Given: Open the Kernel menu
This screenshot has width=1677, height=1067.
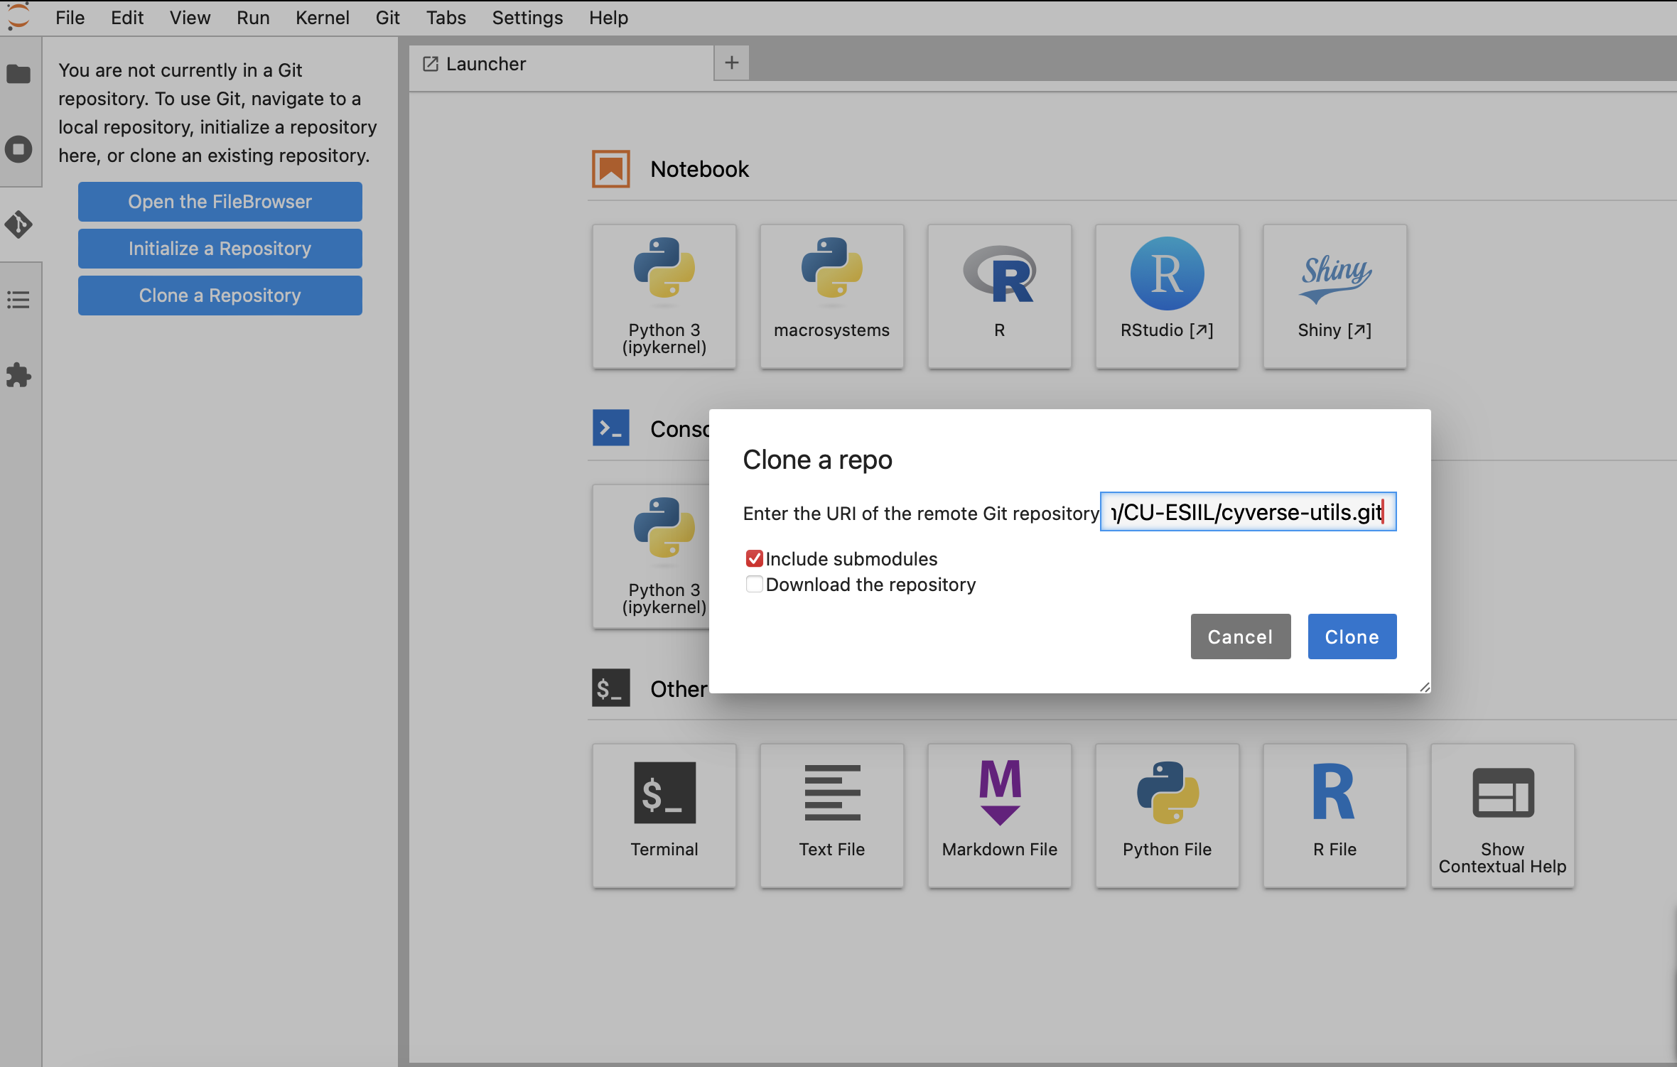Looking at the screenshot, I should [x=322, y=18].
